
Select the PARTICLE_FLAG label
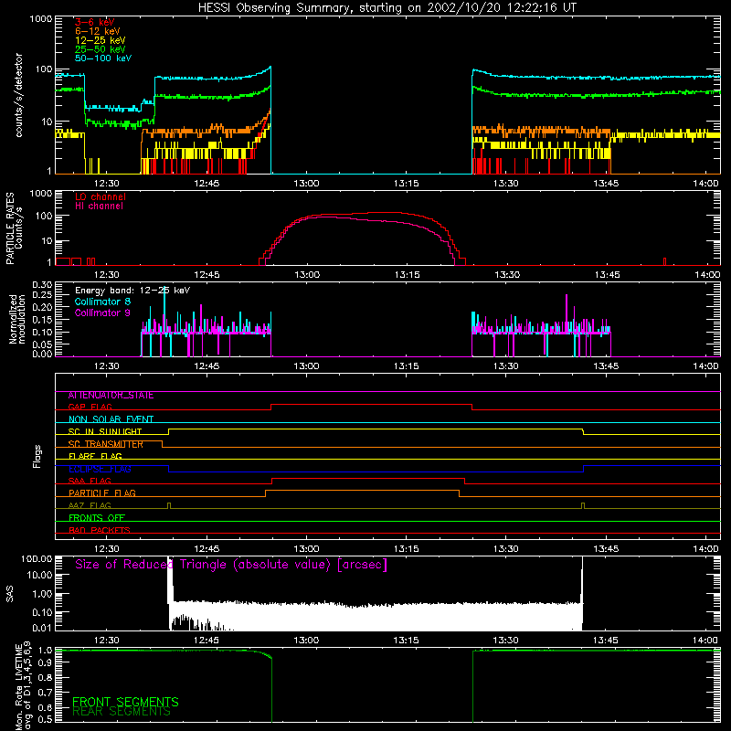click(102, 493)
